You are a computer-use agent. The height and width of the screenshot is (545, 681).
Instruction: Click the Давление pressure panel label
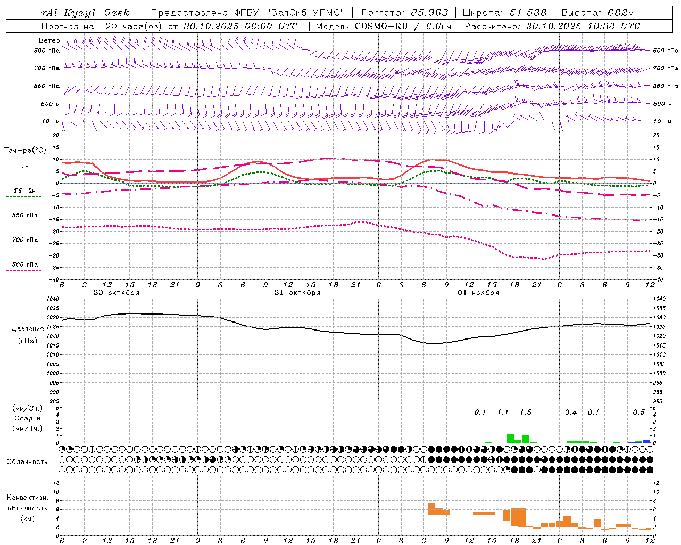tap(28, 329)
